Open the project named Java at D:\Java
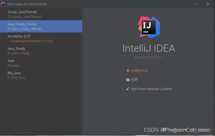Screen dimensions: 215x136 (41, 63)
